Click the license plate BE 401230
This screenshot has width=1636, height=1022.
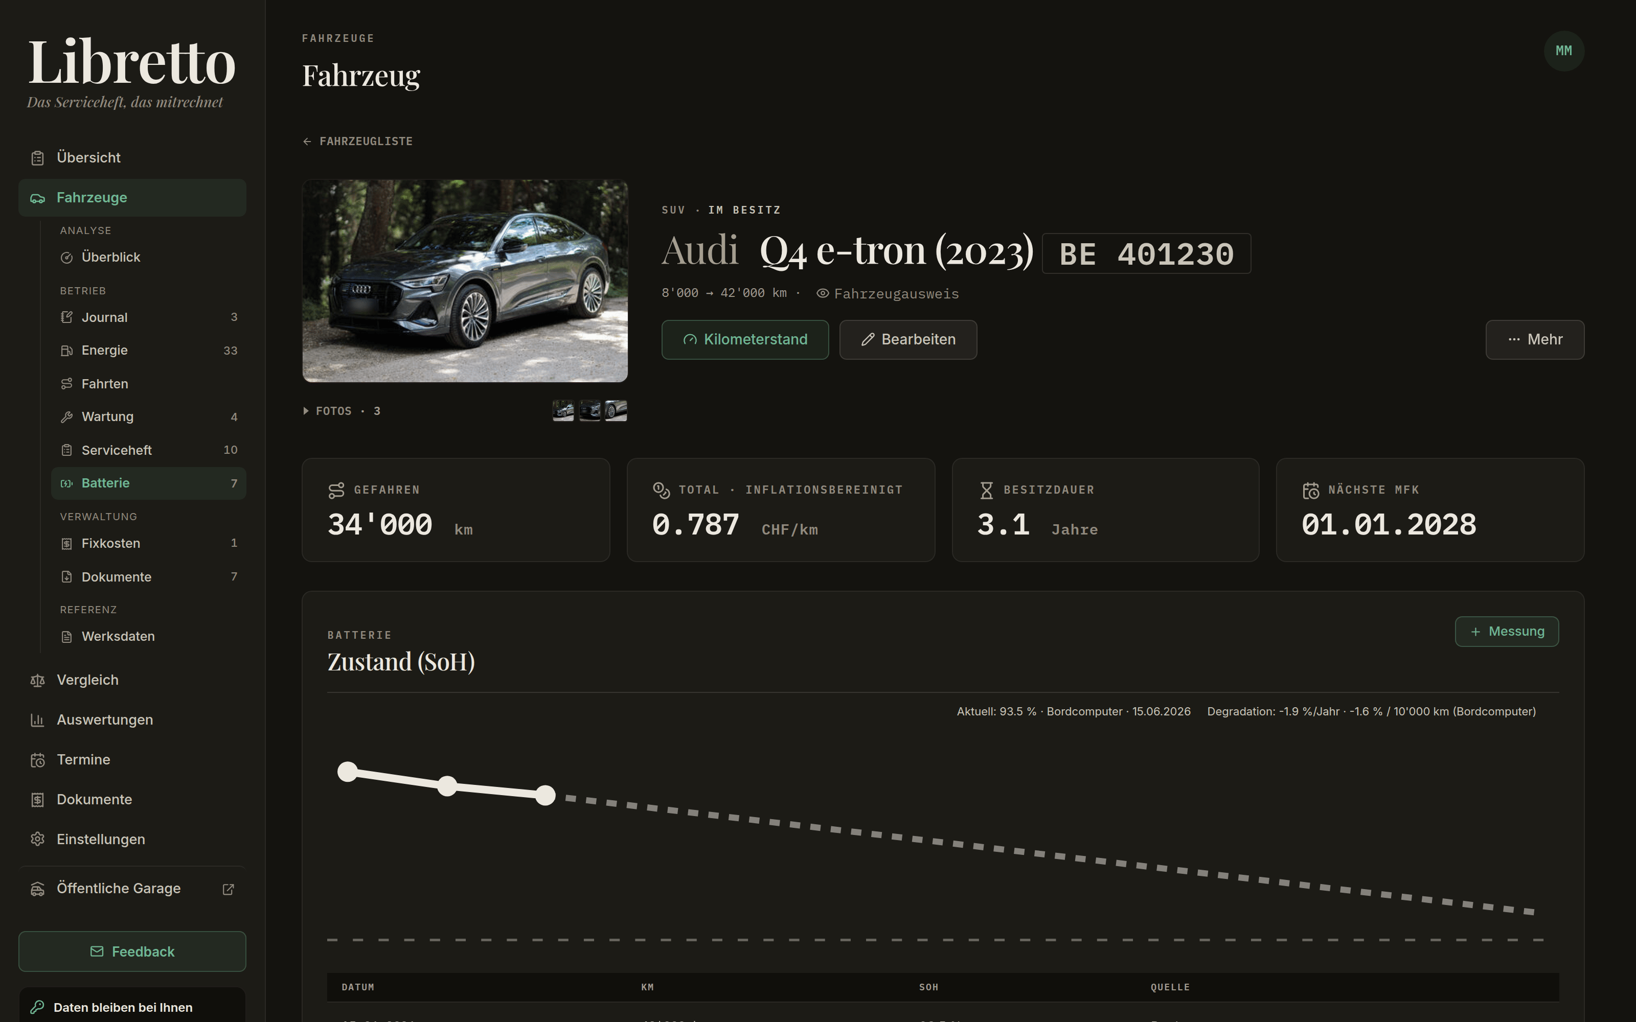point(1147,253)
